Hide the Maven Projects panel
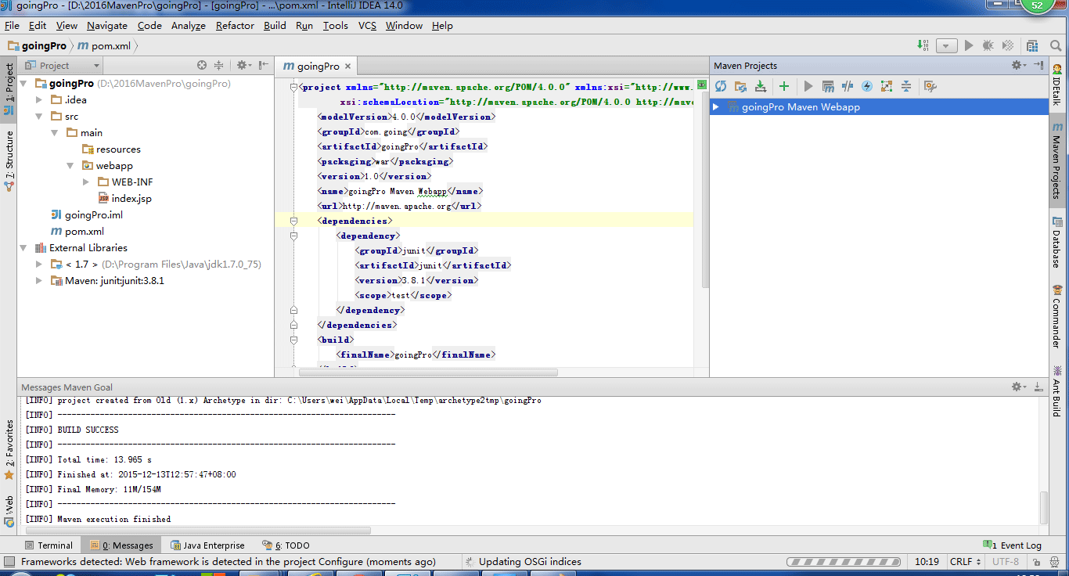This screenshot has height=576, width=1069. 1038,65
